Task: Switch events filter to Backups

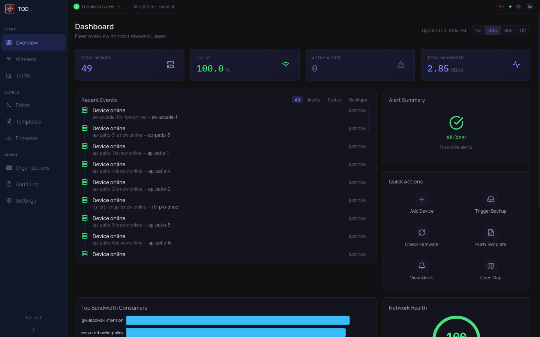Action: pos(358,100)
